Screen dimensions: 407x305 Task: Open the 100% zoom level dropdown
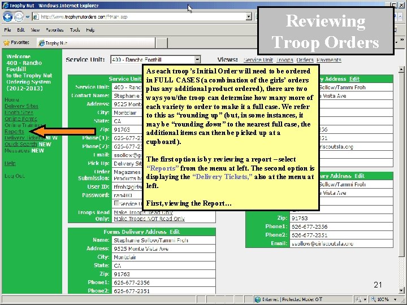(x=395, y=299)
